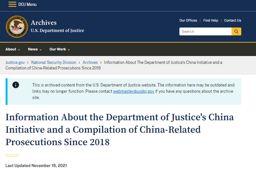Click the Archives U.S. Department of Justice title
This screenshot has width=256, height=173.
tap(57, 26)
